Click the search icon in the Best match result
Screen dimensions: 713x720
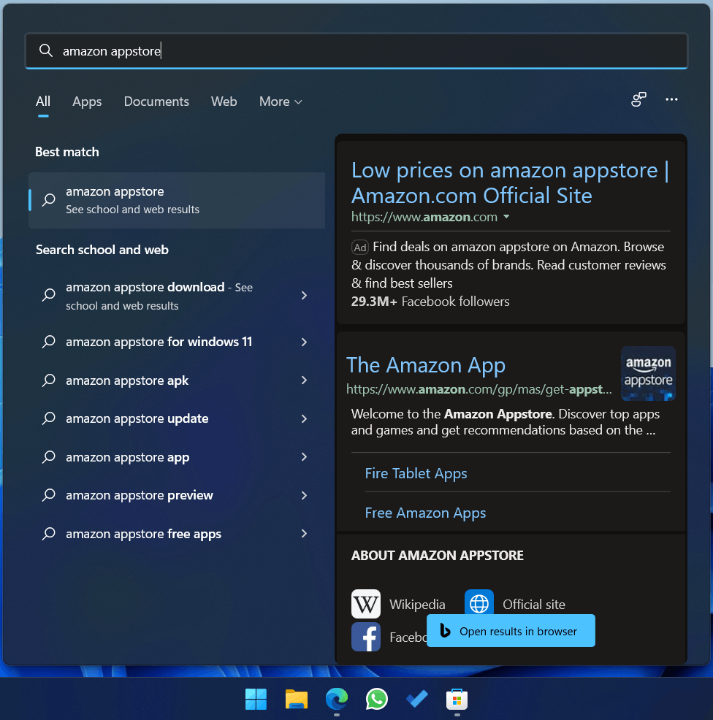pyautogui.click(x=49, y=200)
